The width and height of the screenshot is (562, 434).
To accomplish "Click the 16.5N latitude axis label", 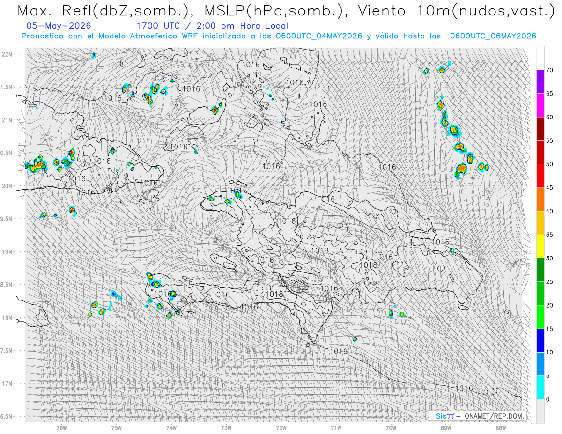I will (7, 416).
